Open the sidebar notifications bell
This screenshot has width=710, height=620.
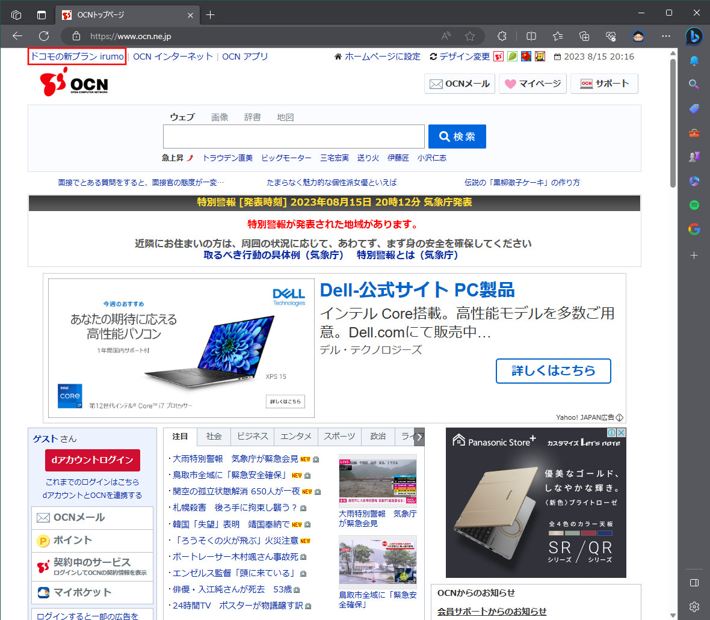coord(694,61)
